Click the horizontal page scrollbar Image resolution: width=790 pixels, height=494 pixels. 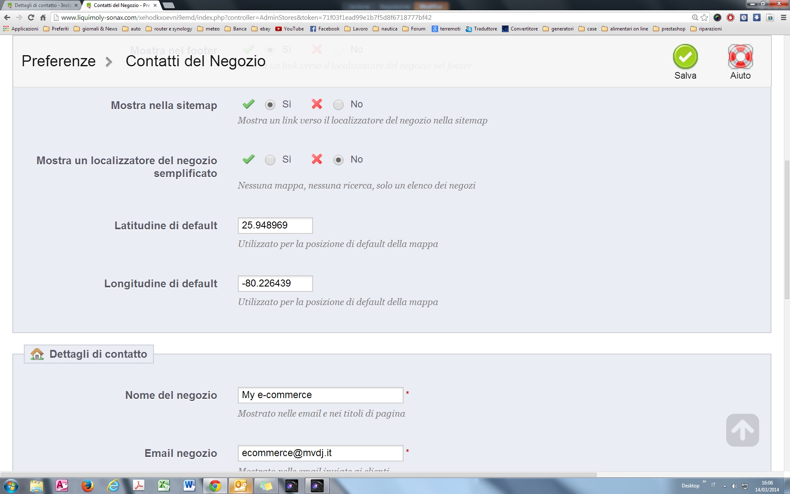[298, 475]
